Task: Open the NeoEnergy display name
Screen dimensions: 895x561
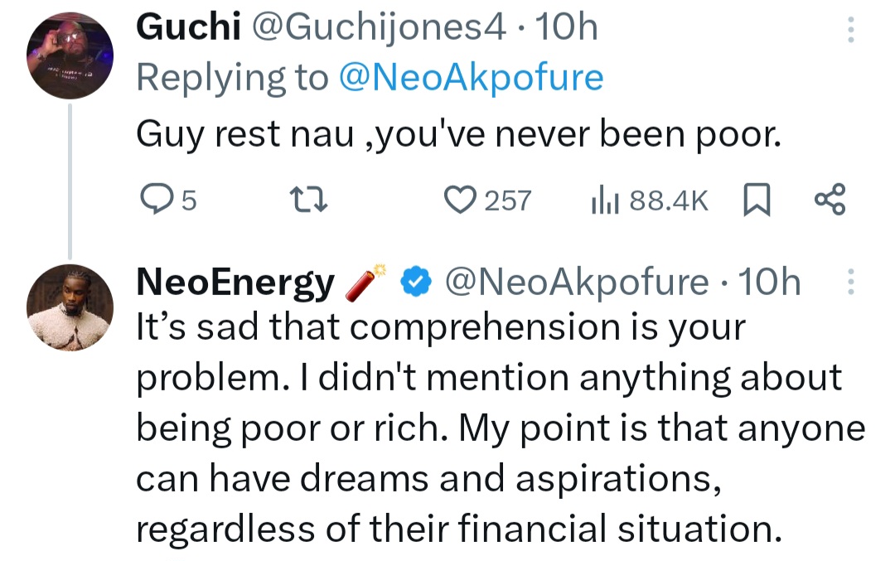Action: (x=235, y=283)
